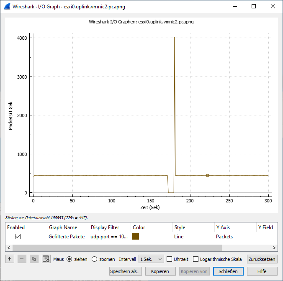This screenshot has height=281, width=283.
Task: Click the 'Style' column header
Action: pos(193,227)
